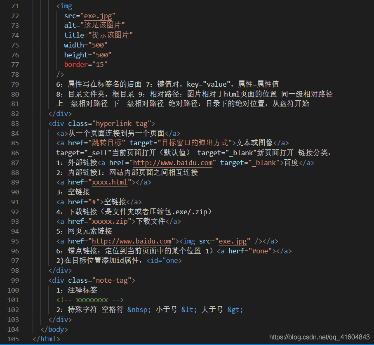Screen dimensions: 374x345
Task: Click the closing </html> tag
Action: [x=46, y=339]
